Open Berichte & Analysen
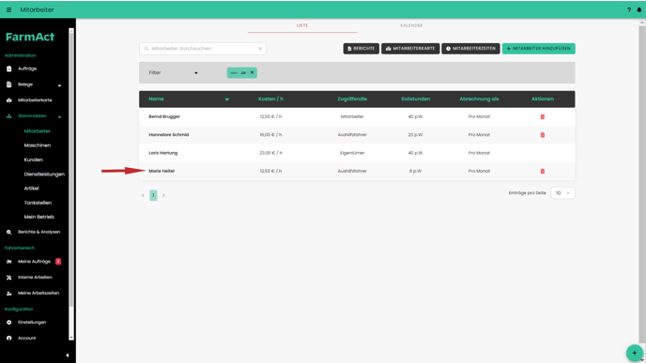Viewport: 646px width, 363px height. 38,232
